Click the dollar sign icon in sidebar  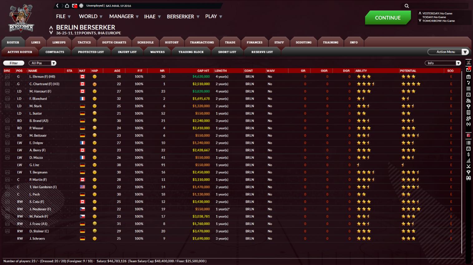468,155
